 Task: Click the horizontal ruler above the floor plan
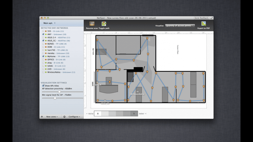(148, 33)
